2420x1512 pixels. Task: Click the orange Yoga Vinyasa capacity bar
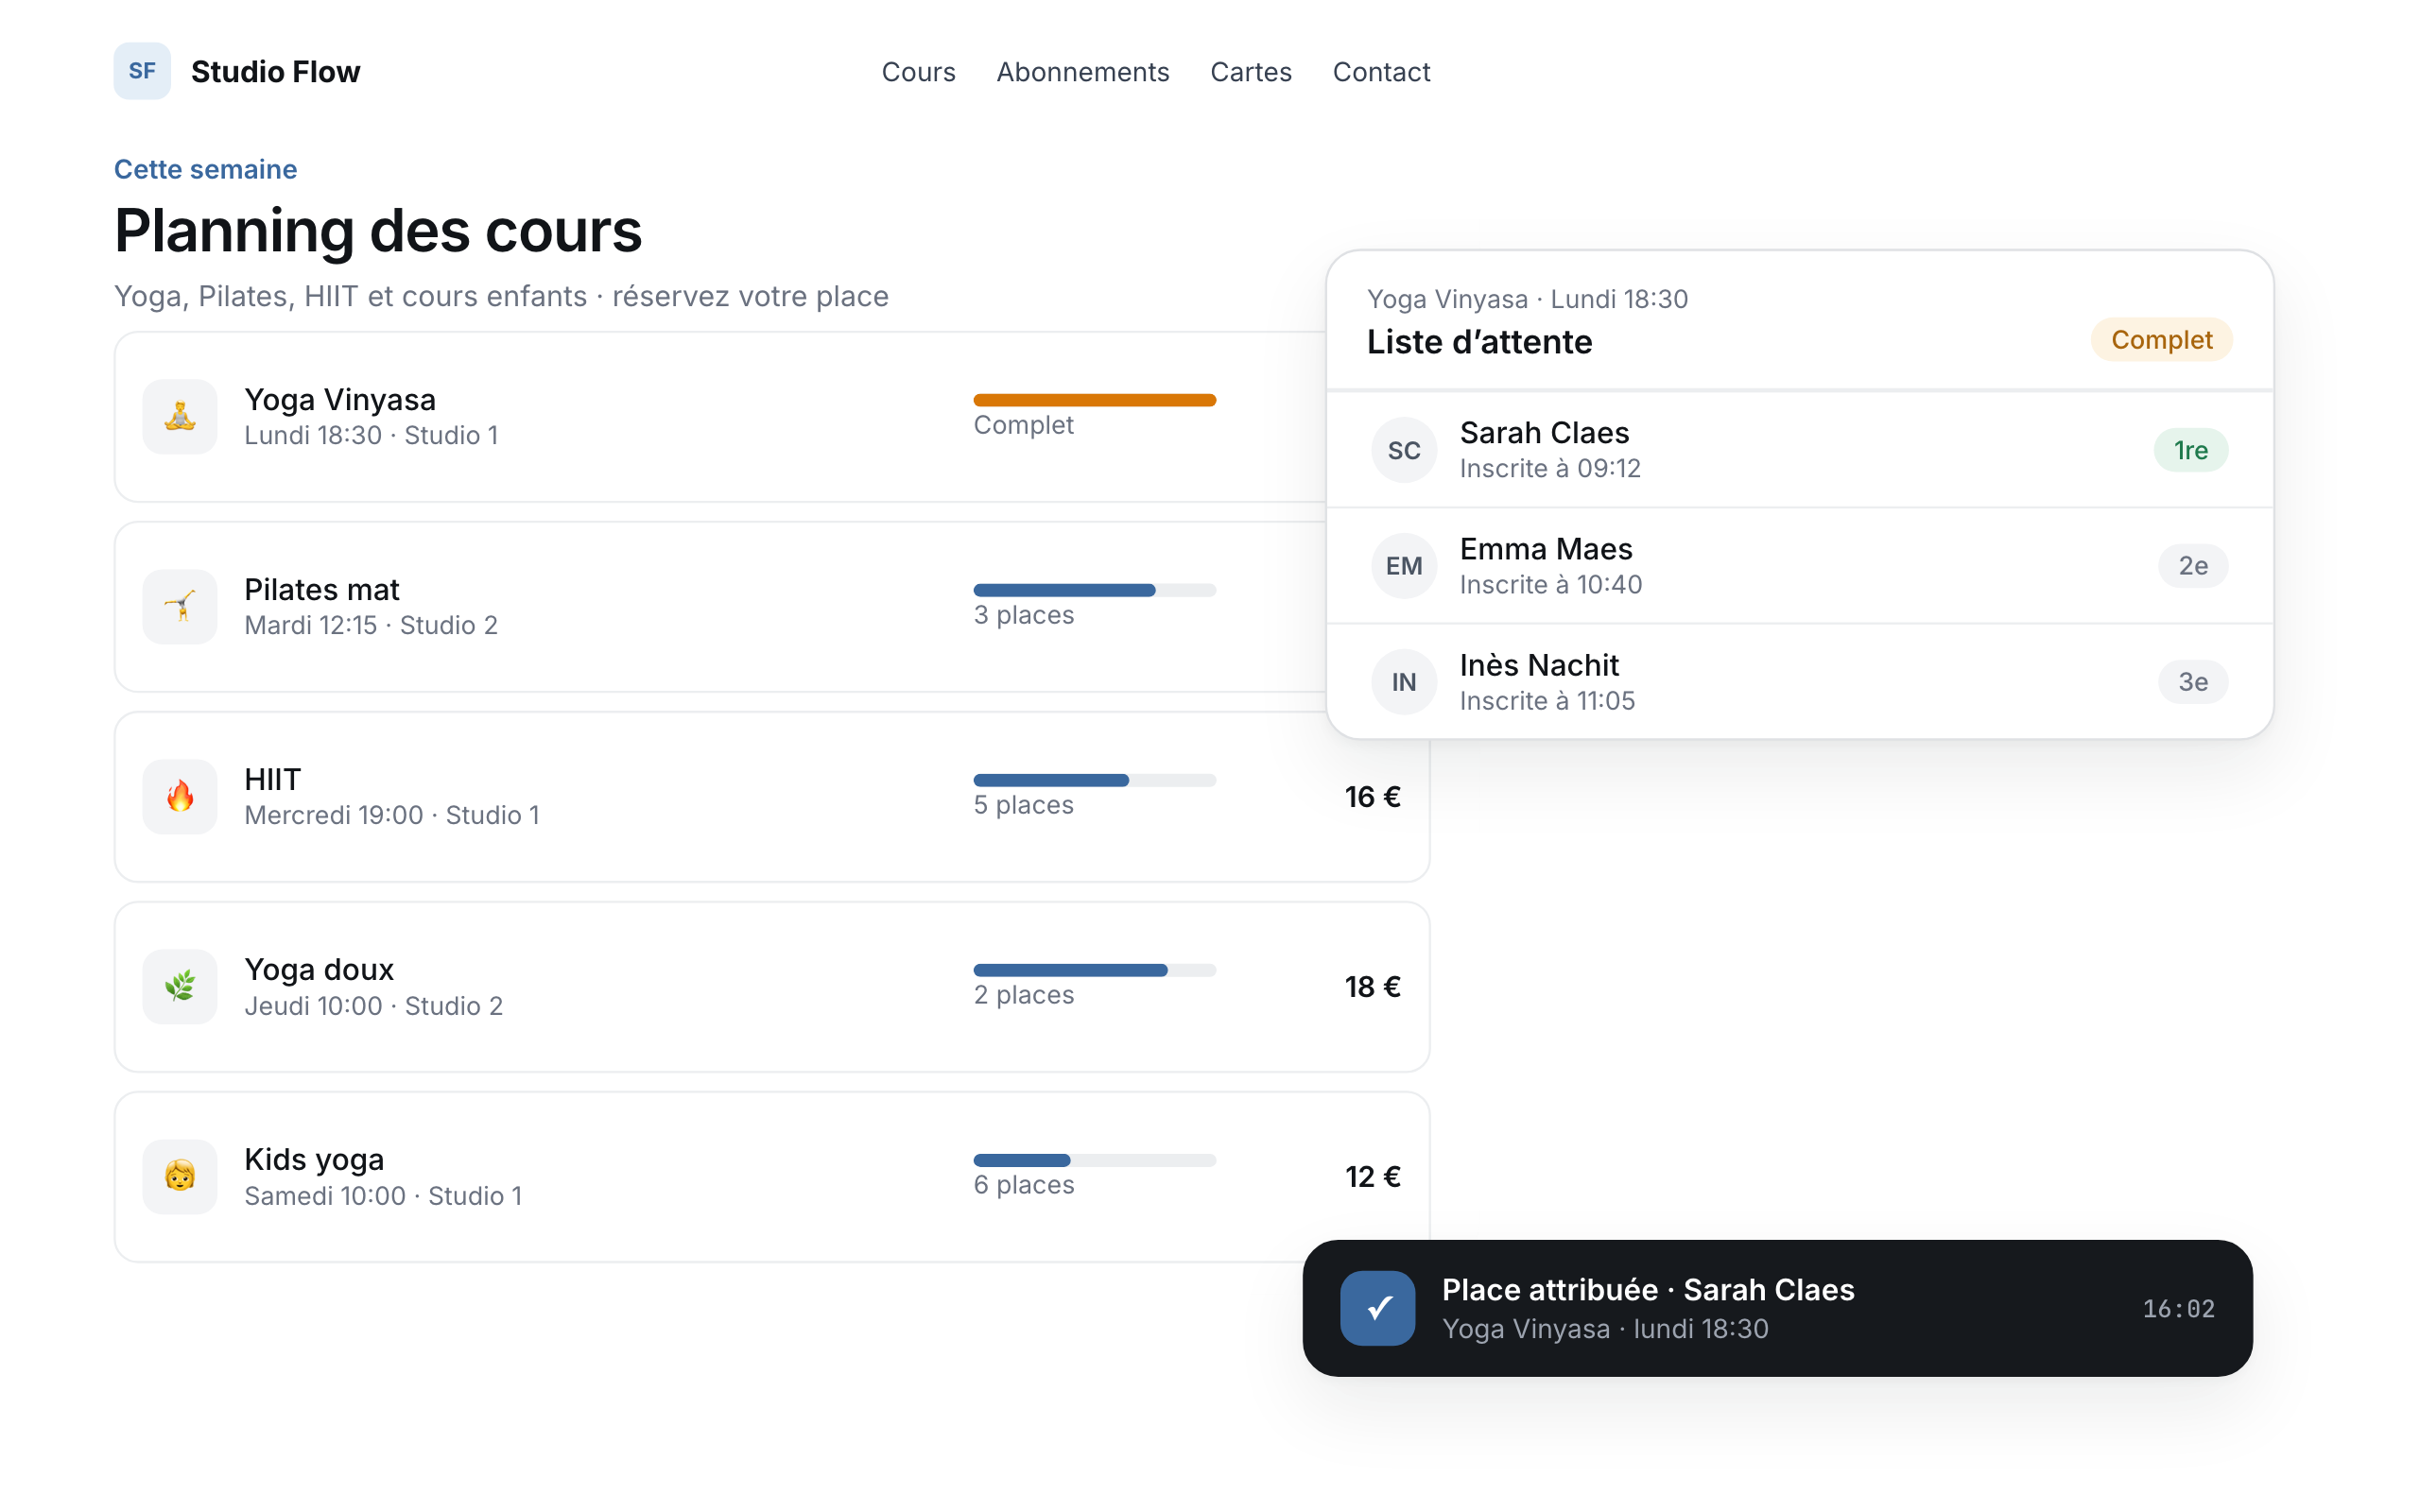point(1095,400)
